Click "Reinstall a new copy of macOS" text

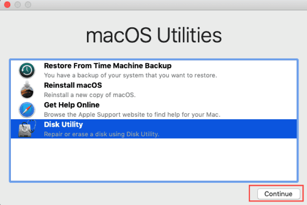pos(90,95)
